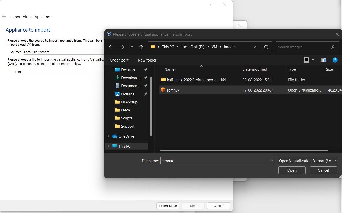Open the kali-linux-2022.3-virtualbox-amd64 folder

pos(196,80)
